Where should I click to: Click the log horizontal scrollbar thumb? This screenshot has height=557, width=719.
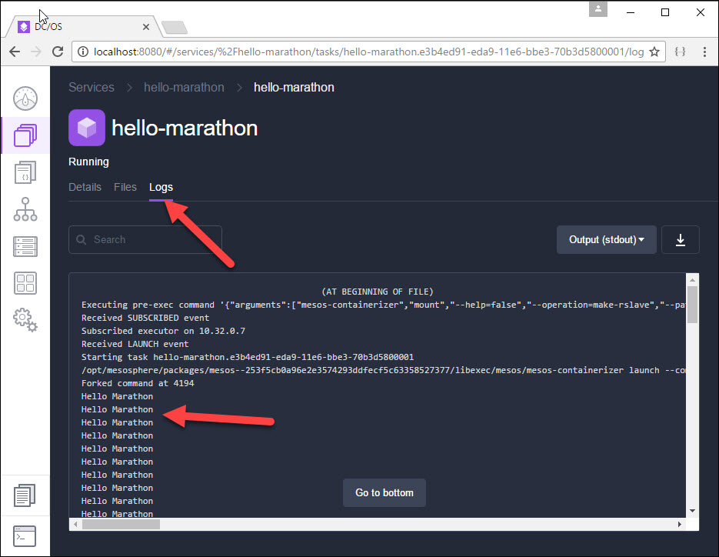point(121,524)
